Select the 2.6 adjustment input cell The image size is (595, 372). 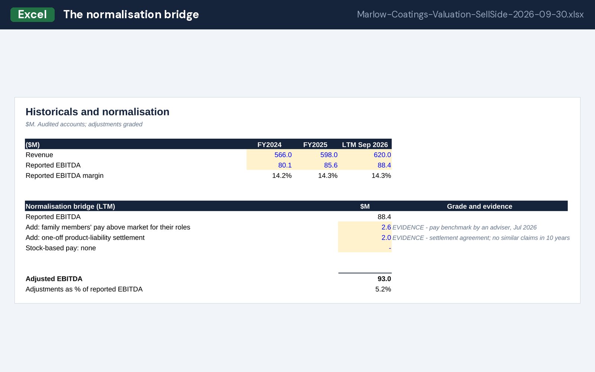(x=365, y=227)
